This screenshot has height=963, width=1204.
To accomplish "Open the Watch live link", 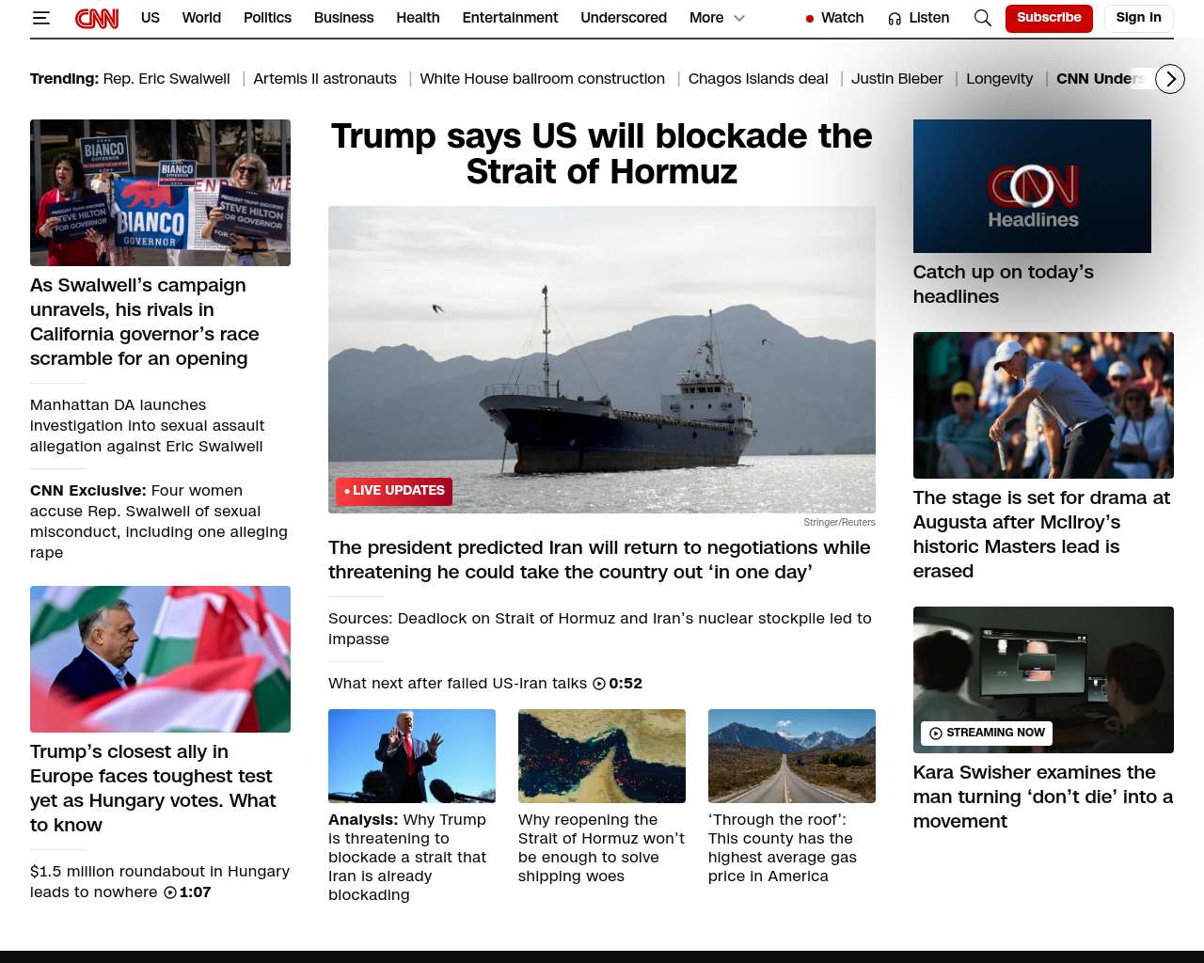I will [834, 18].
